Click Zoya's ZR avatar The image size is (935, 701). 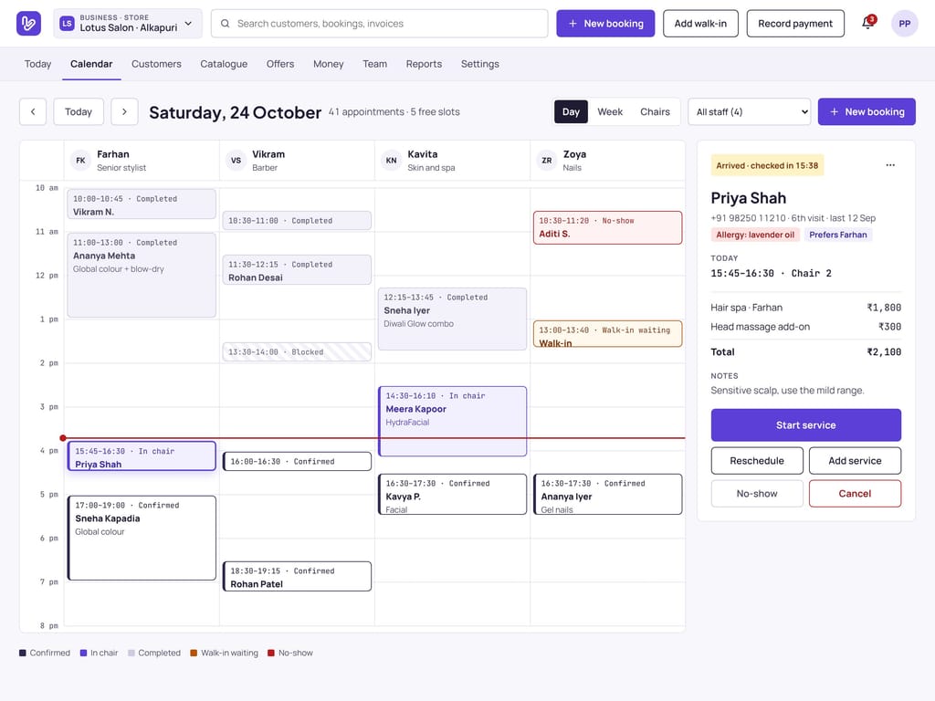546,161
